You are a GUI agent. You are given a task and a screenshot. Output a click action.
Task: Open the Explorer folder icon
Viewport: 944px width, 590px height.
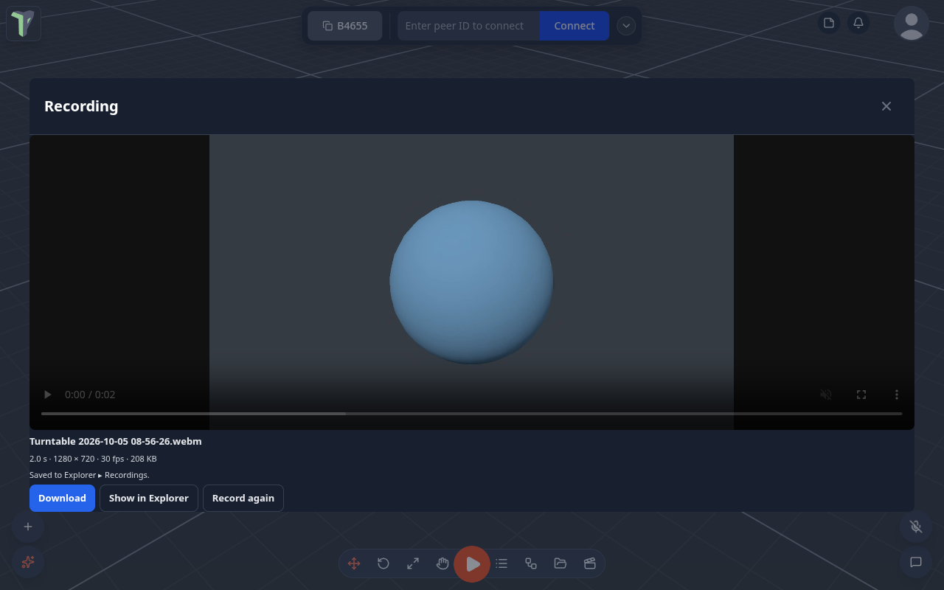(x=560, y=563)
